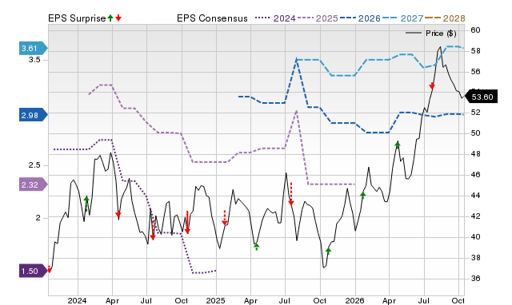The height and width of the screenshot is (305, 512).
Task: Click the 38 price axis label
Action: 475,258
